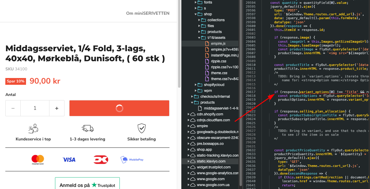Click the quantity input field showing 1

(35, 108)
